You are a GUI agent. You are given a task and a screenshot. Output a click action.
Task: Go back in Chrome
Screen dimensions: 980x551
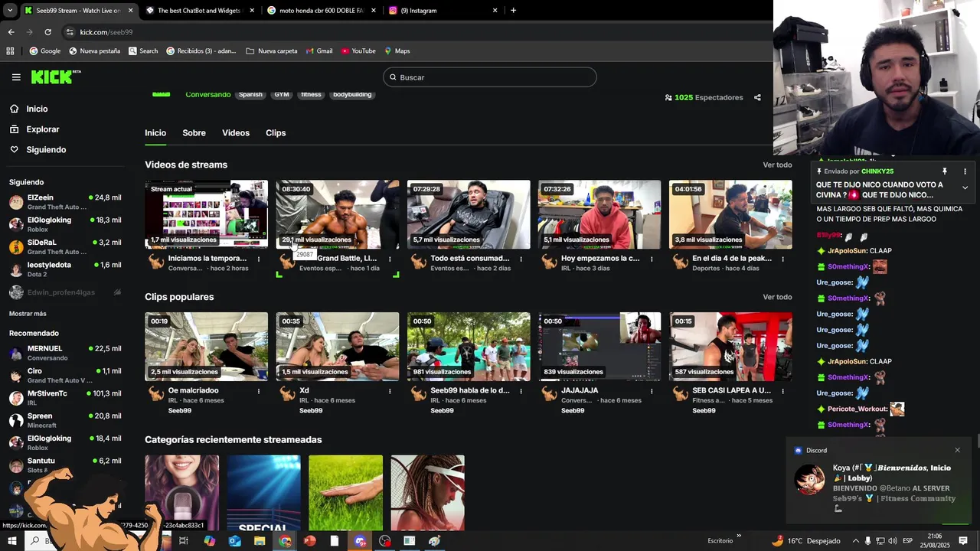pos(11,32)
